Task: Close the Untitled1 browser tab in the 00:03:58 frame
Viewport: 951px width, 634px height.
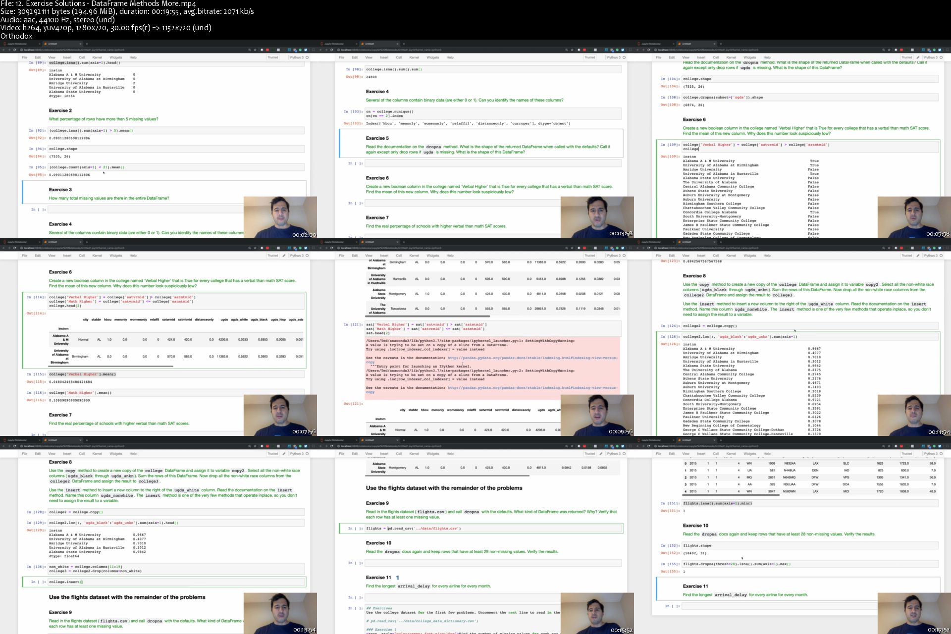Action: (398, 44)
